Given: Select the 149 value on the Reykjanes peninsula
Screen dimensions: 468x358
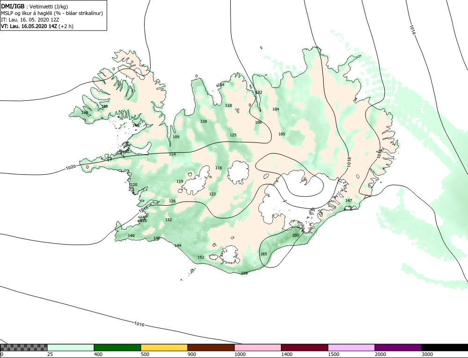Looking at the screenshot, I should pos(131,236).
